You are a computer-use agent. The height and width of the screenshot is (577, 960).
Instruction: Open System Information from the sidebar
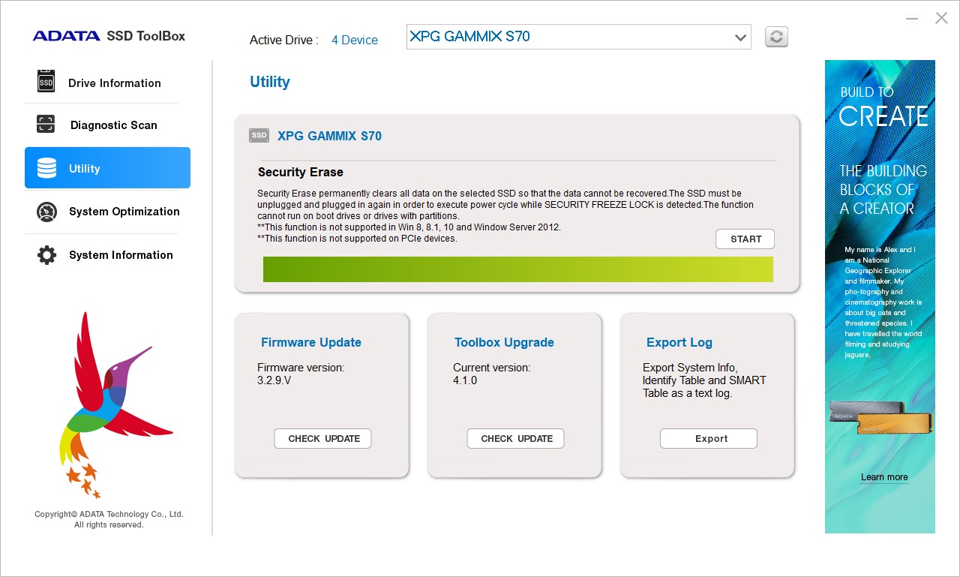point(121,255)
